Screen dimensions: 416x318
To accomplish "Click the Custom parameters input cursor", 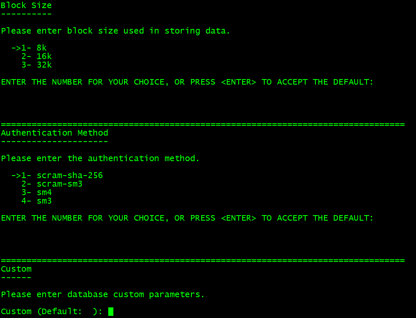I will click(x=111, y=311).
